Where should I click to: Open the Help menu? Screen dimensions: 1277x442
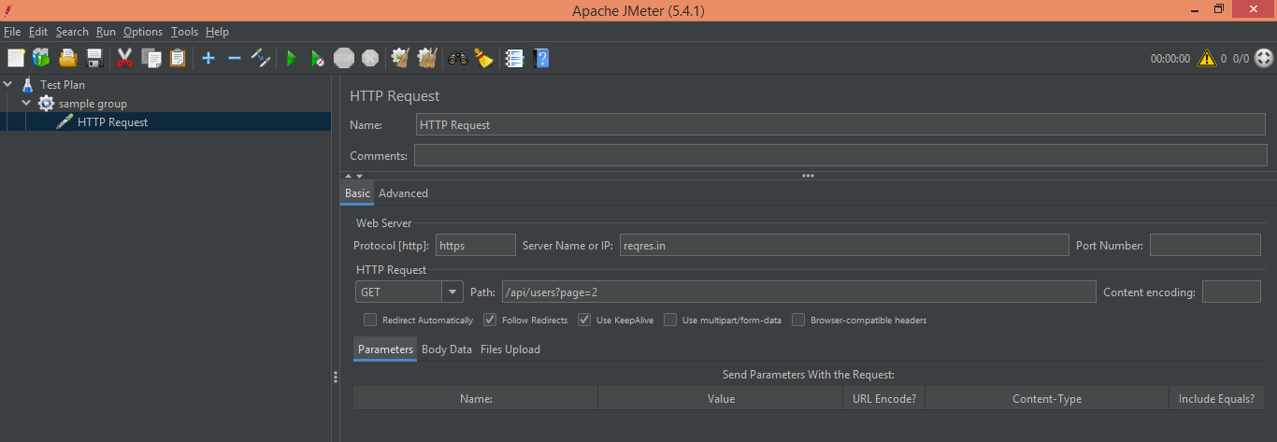[217, 32]
